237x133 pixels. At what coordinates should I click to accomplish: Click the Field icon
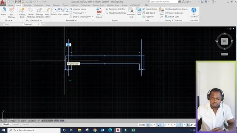[139, 10]
